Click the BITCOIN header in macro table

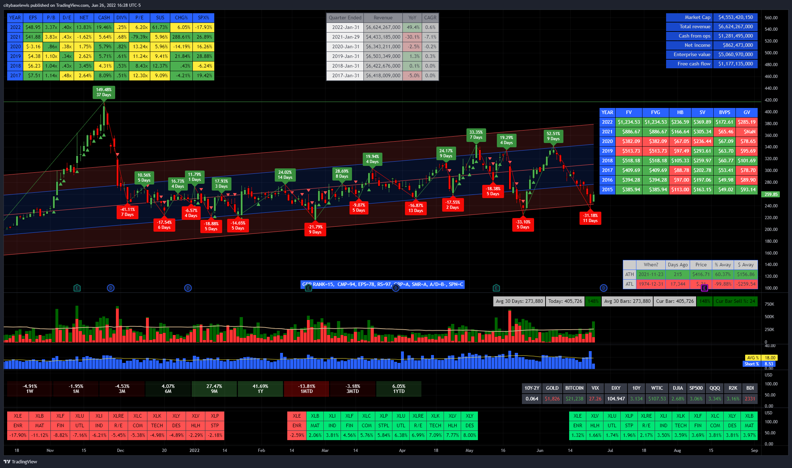[574, 388]
